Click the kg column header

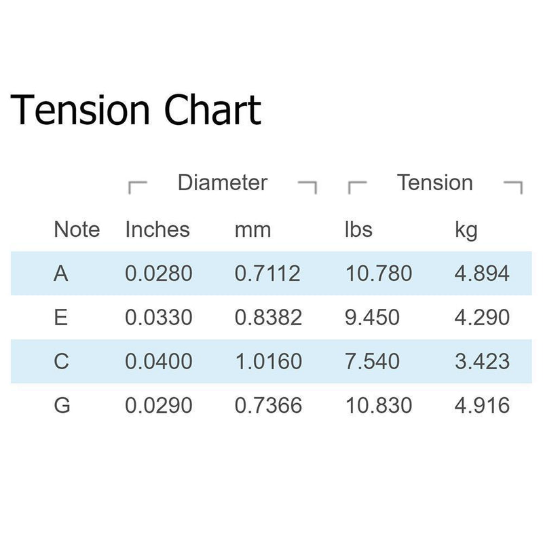(x=466, y=231)
